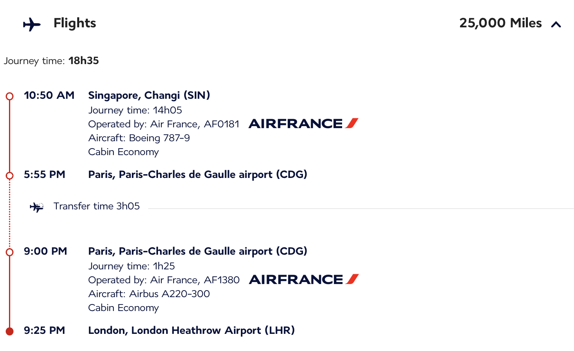Collapse the flights section with the chevron

pos(556,25)
